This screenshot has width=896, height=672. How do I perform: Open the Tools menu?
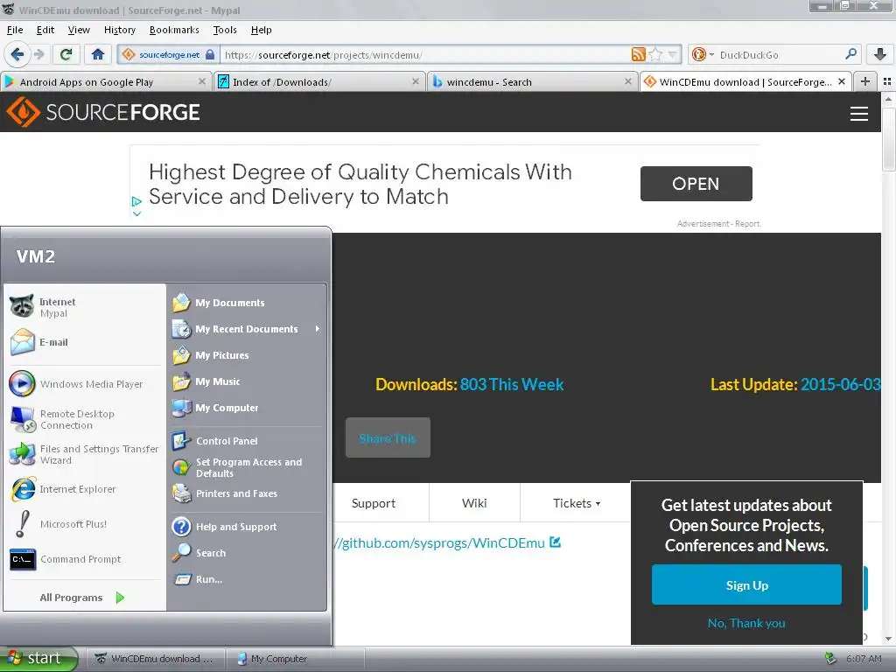[x=225, y=30]
